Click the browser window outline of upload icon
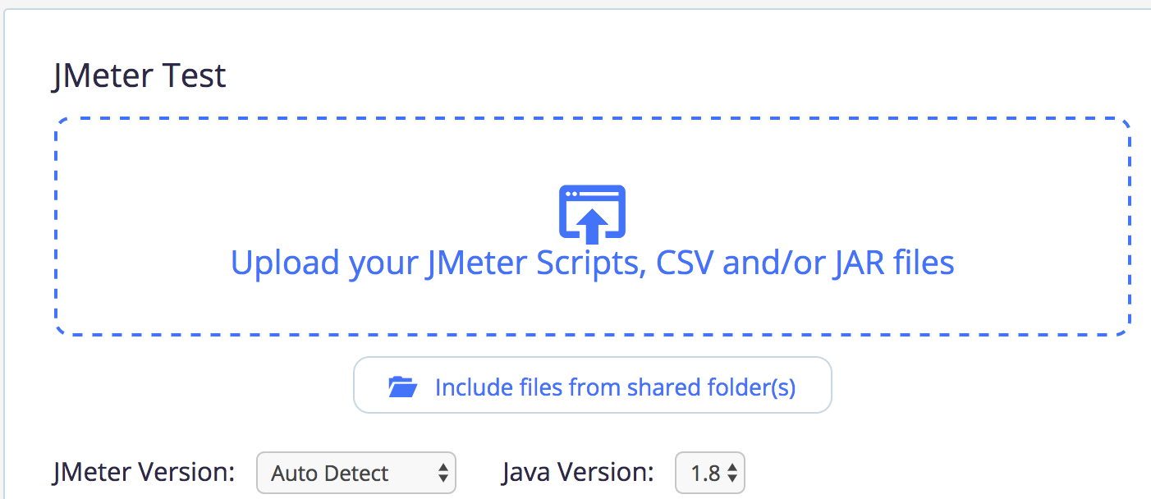Screen dimensions: 1151x499 593,211
